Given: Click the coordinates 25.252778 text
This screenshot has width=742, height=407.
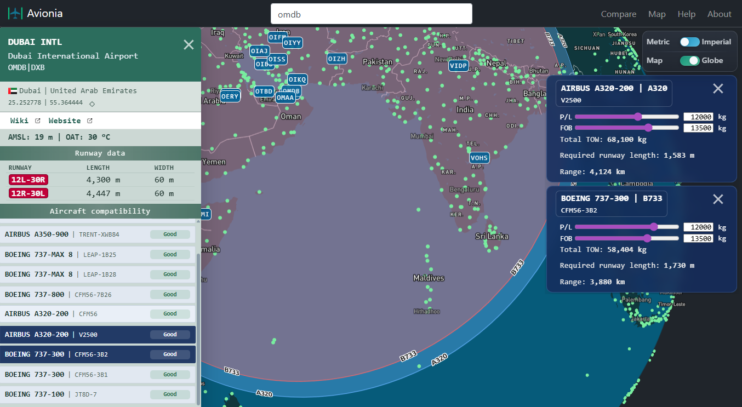Looking at the screenshot, I should [x=25, y=102].
